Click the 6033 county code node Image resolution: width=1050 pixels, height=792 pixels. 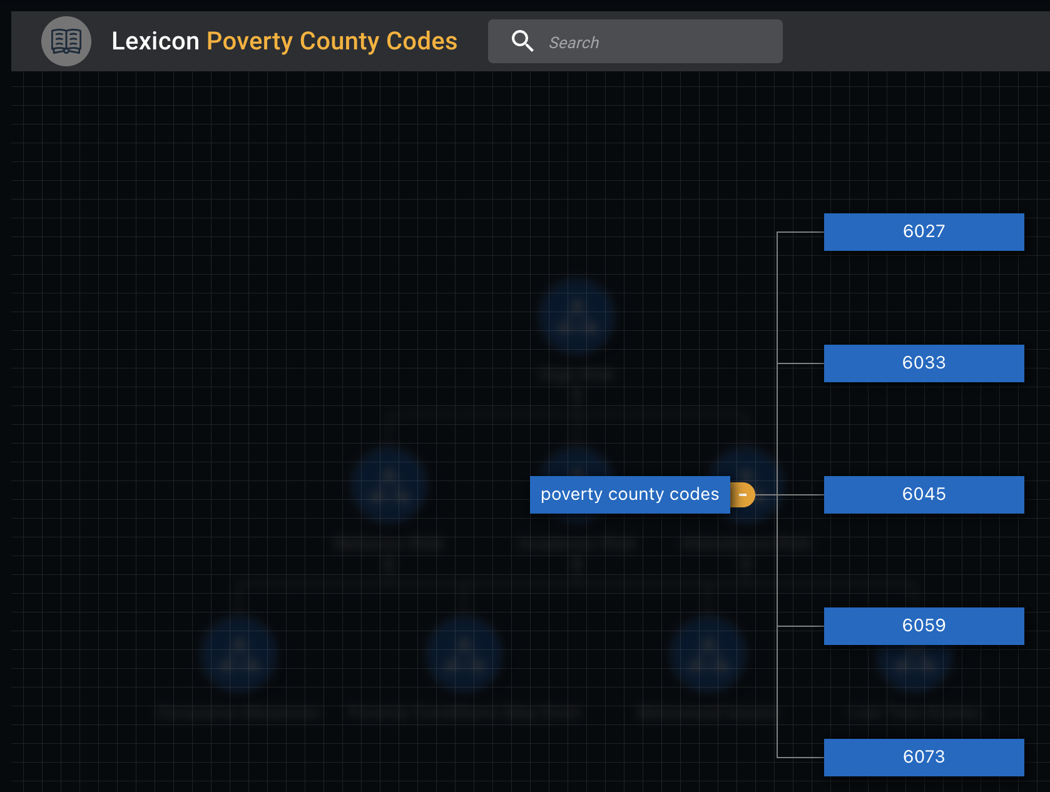click(924, 363)
